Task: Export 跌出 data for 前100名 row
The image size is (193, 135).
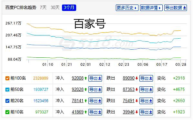Action: 146,78
